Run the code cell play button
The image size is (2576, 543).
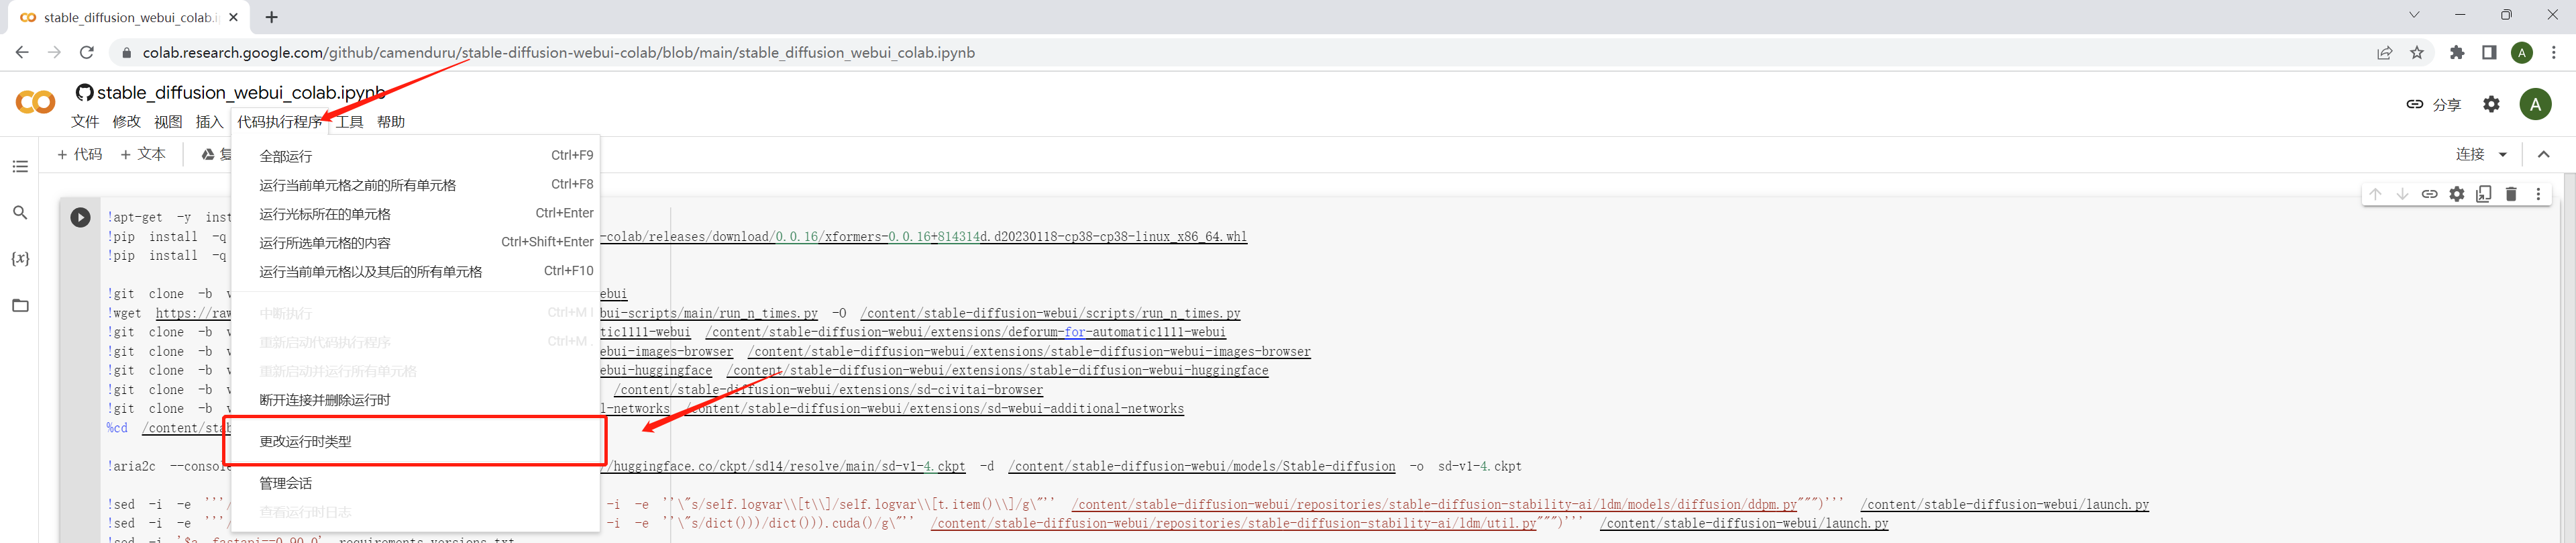pos(80,217)
